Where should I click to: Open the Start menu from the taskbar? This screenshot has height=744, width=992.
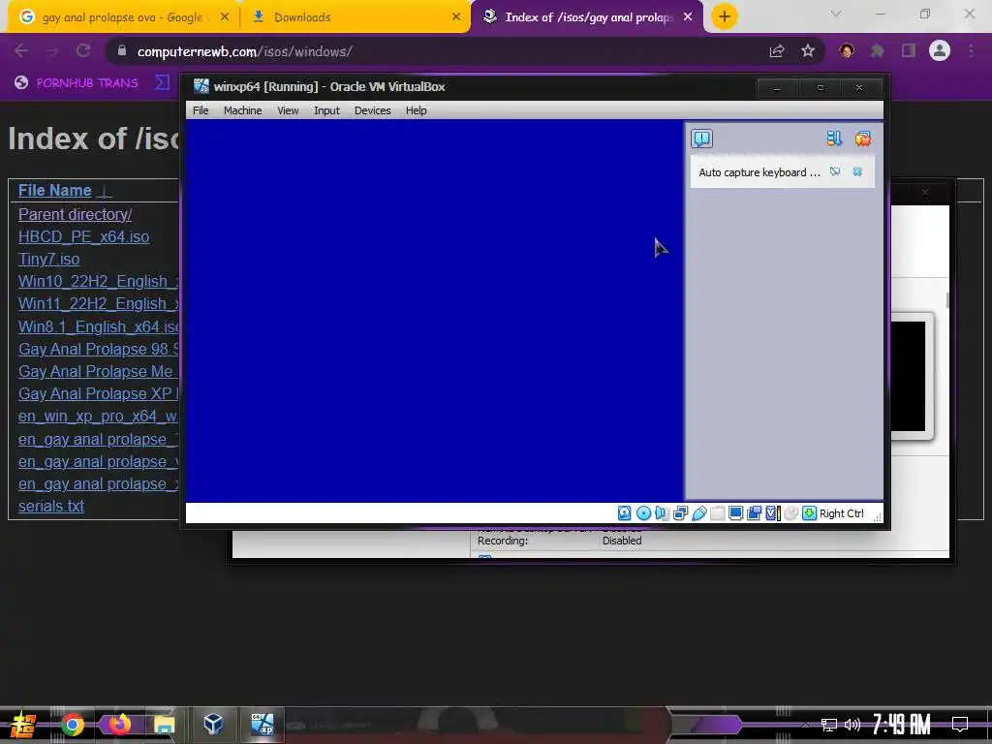23,725
